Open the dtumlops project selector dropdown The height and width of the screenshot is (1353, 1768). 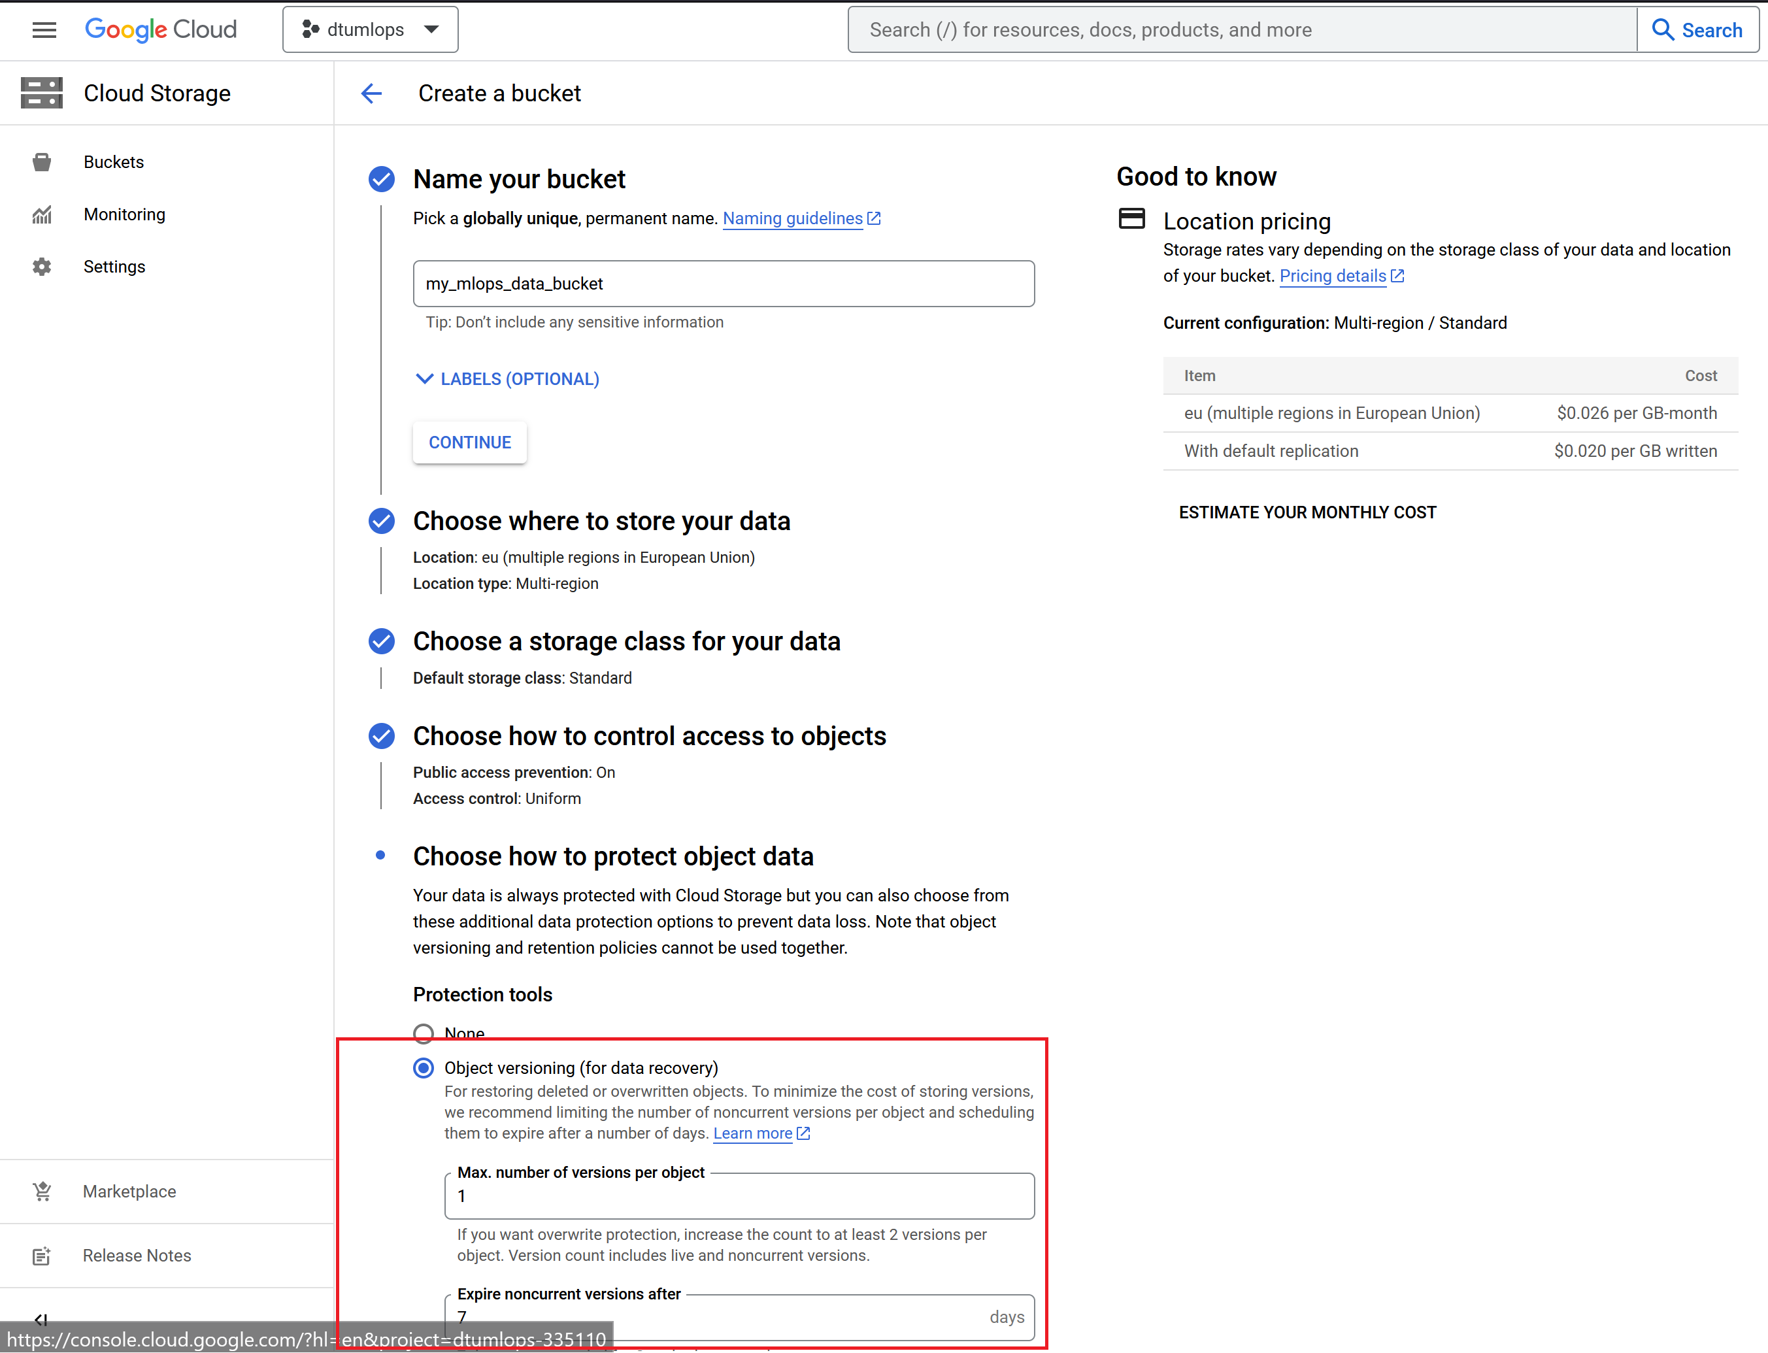(371, 30)
